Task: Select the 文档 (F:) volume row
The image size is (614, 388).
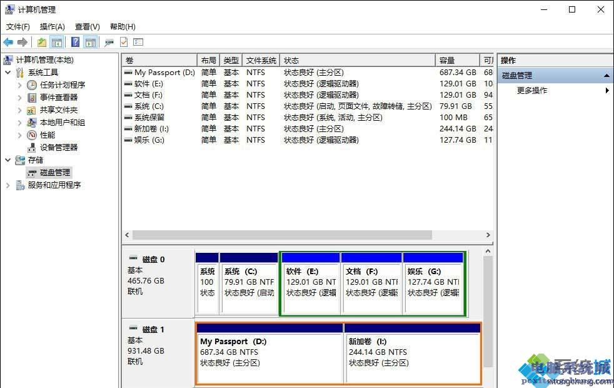Action: tap(308, 95)
